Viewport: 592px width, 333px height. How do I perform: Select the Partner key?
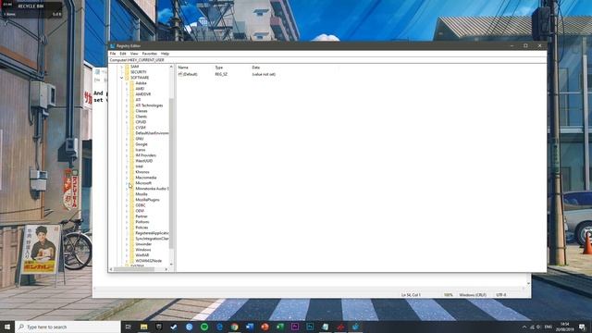click(142, 216)
